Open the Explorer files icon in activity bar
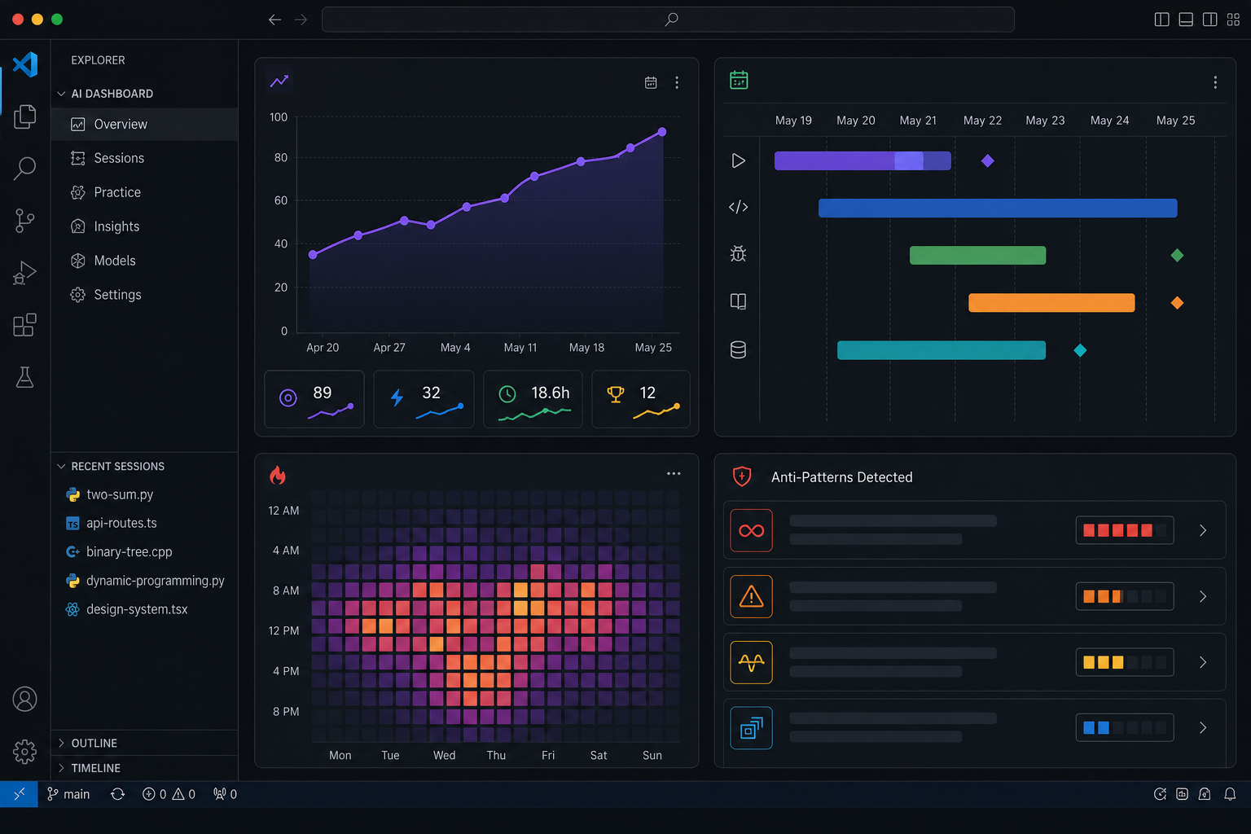Image resolution: width=1251 pixels, height=834 pixels. [x=25, y=116]
